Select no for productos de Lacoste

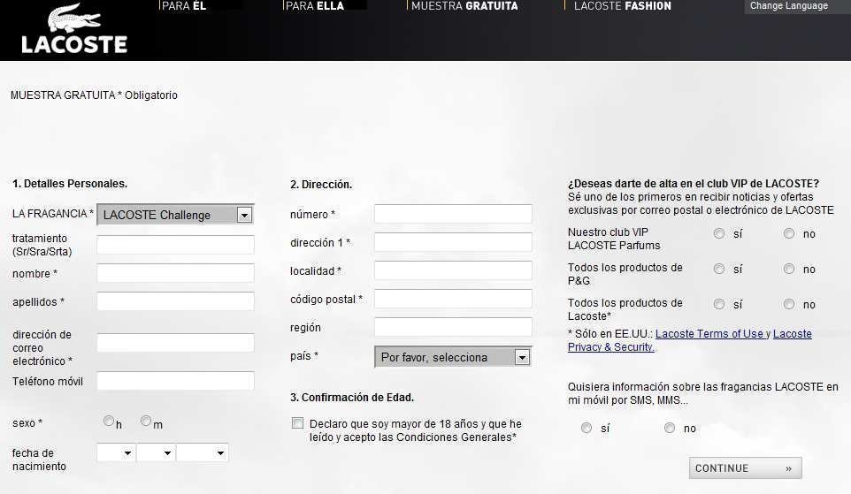(x=789, y=304)
